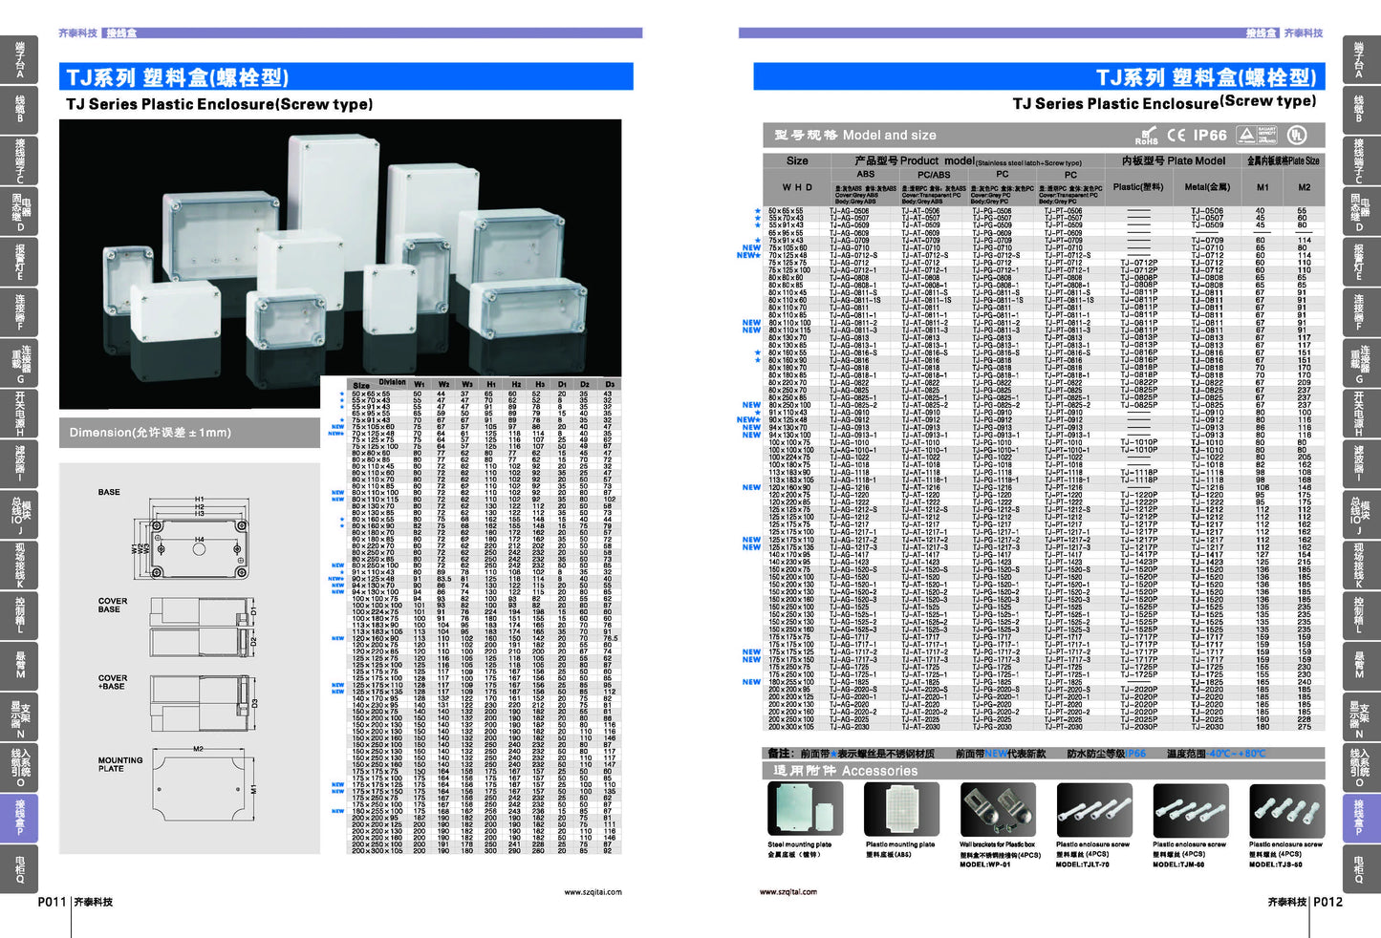1381x938 pixels.
Task: Select left-page side tab A 端子台
Action: pos(19,60)
